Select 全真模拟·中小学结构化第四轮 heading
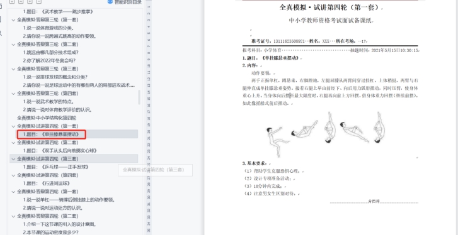458x235 pixels. [x=47, y=118]
